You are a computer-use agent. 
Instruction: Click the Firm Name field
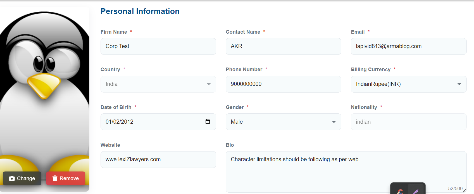(158, 46)
